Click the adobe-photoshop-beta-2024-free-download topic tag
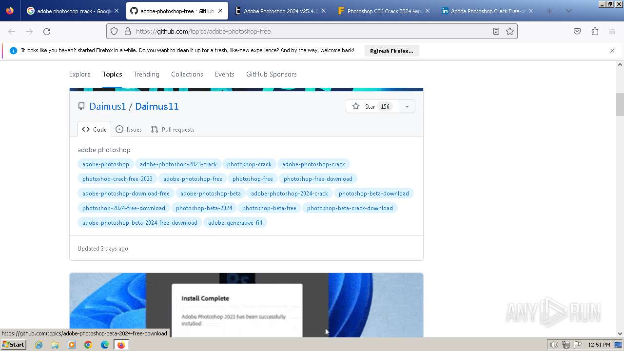 [140, 223]
